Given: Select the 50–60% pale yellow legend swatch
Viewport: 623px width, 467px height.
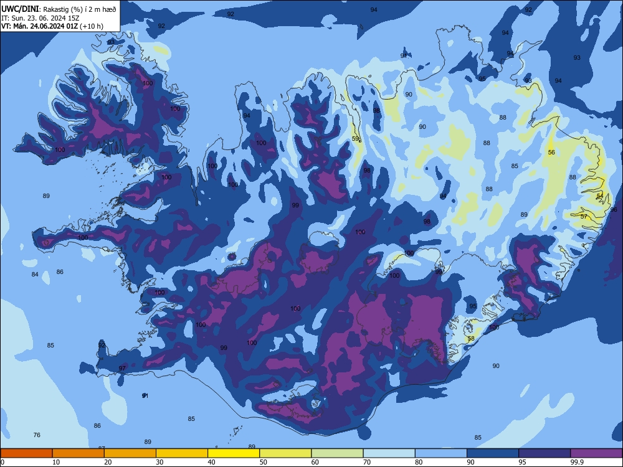Looking at the screenshot, I should [285, 453].
